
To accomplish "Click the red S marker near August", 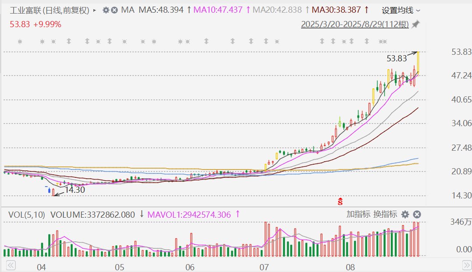I will [340, 201].
